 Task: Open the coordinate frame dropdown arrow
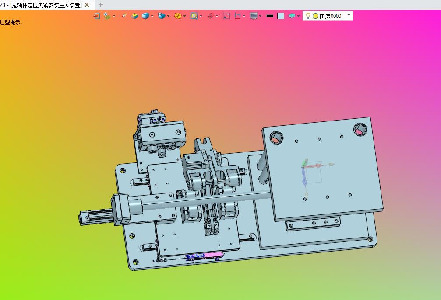(x=217, y=16)
